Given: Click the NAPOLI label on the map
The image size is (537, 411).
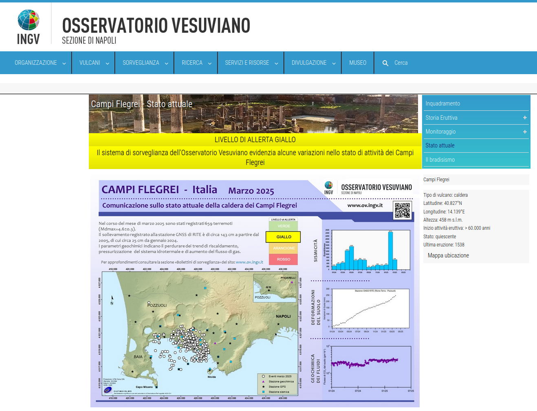Looking at the screenshot, I should tap(283, 316).
